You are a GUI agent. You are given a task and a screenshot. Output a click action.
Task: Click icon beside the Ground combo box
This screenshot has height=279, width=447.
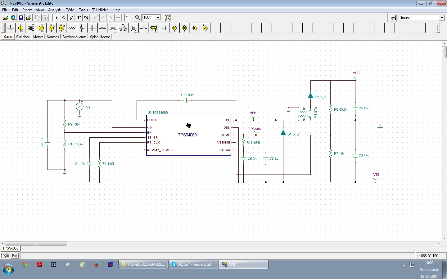(393, 18)
